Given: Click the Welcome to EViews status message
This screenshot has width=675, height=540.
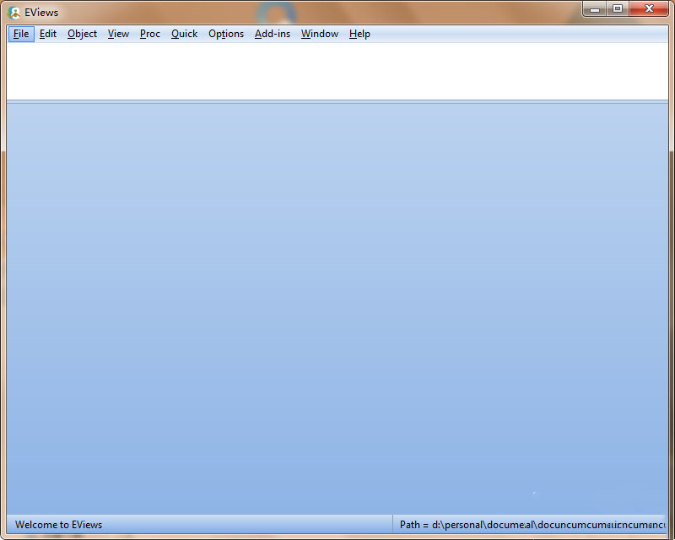Looking at the screenshot, I should [57, 525].
